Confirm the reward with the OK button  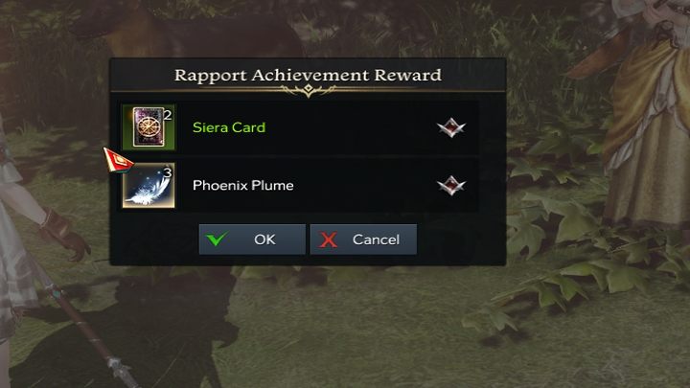pyautogui.click(x=252, y=240)
